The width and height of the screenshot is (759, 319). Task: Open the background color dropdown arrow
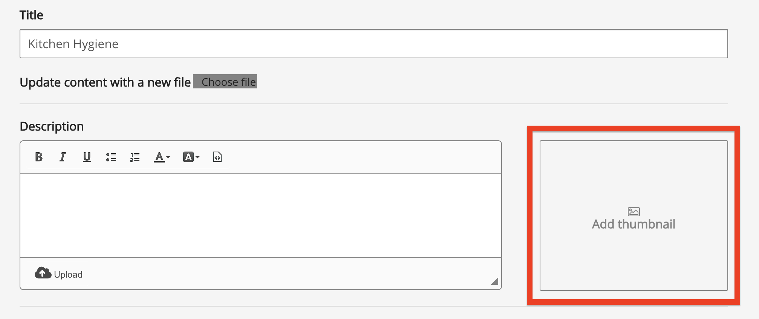tap(197, 157)
